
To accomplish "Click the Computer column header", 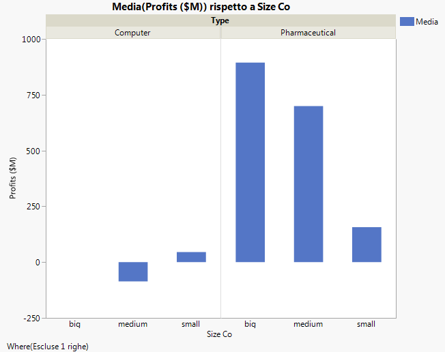I will 132,32.
